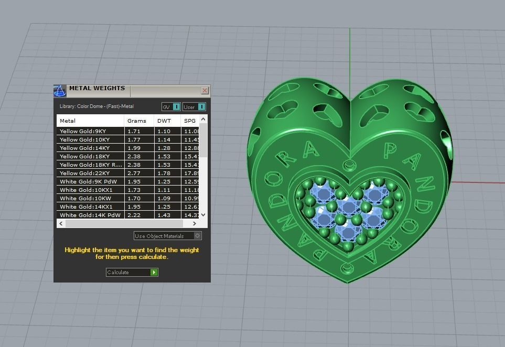Close the Metal Weights dialog
This screenshot has height=347, width=505.
[205, 91]
